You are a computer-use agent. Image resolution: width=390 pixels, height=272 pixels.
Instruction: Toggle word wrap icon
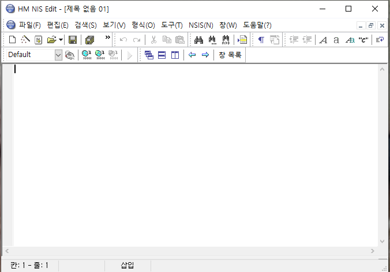[380, 40]
